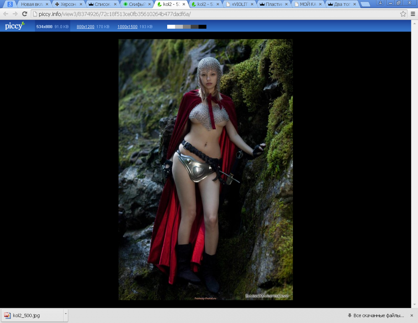Screen dimensions: 418x323
Task: Bookmark this page with the star
Action: [x=403, y=14]
